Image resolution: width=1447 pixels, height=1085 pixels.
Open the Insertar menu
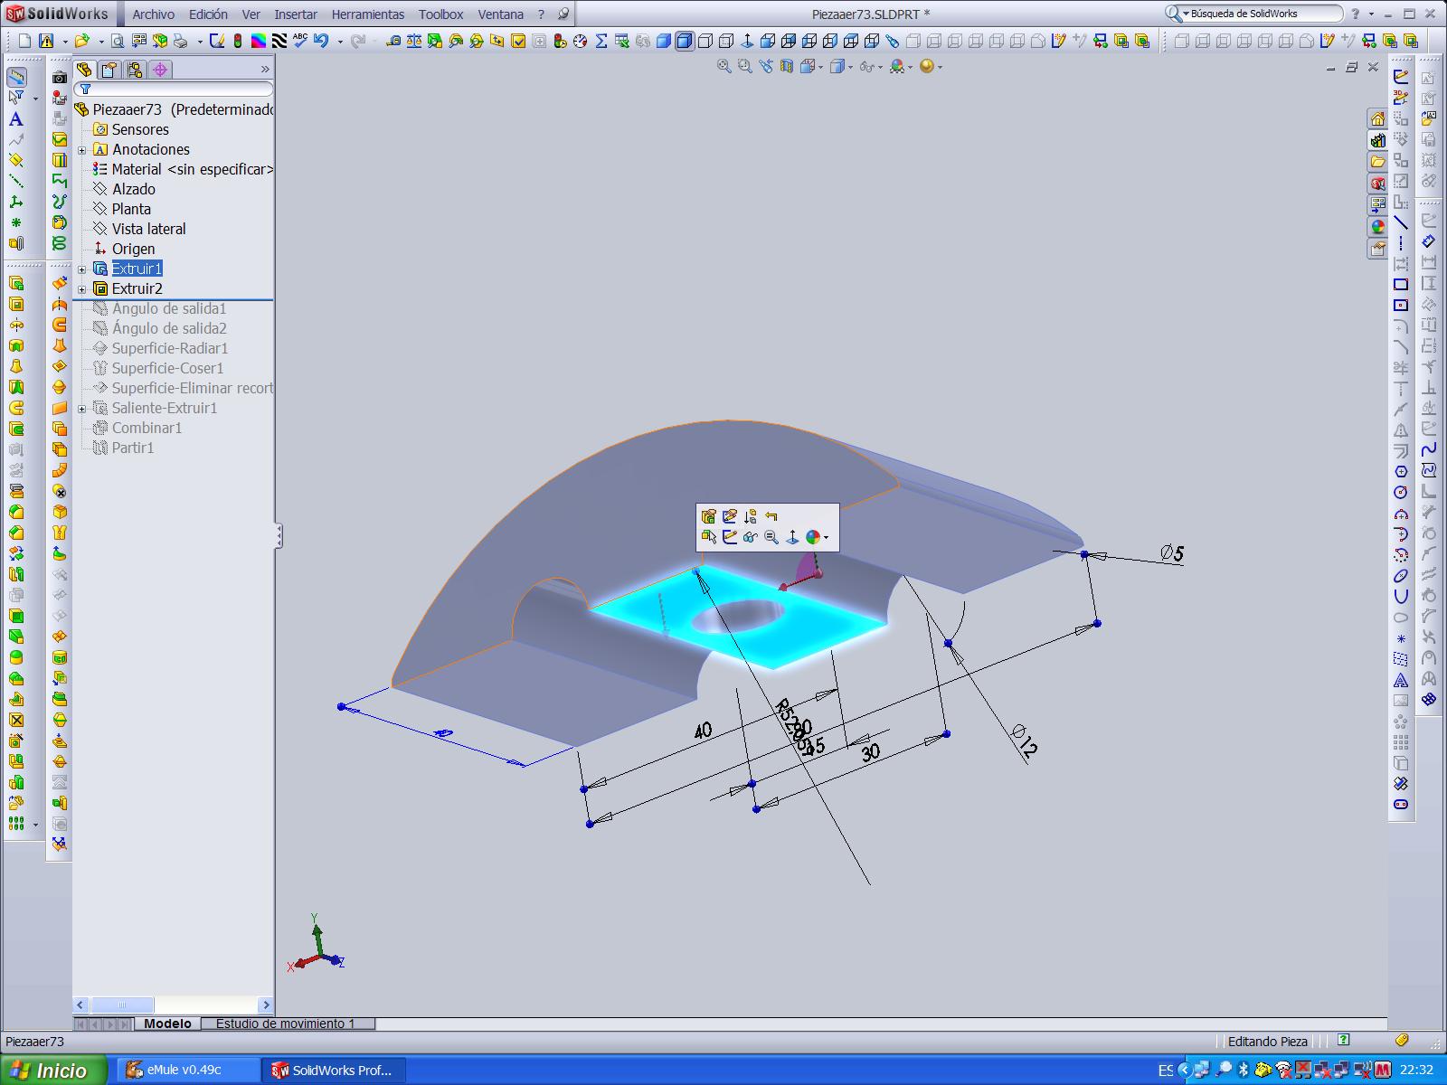point(296,14)
